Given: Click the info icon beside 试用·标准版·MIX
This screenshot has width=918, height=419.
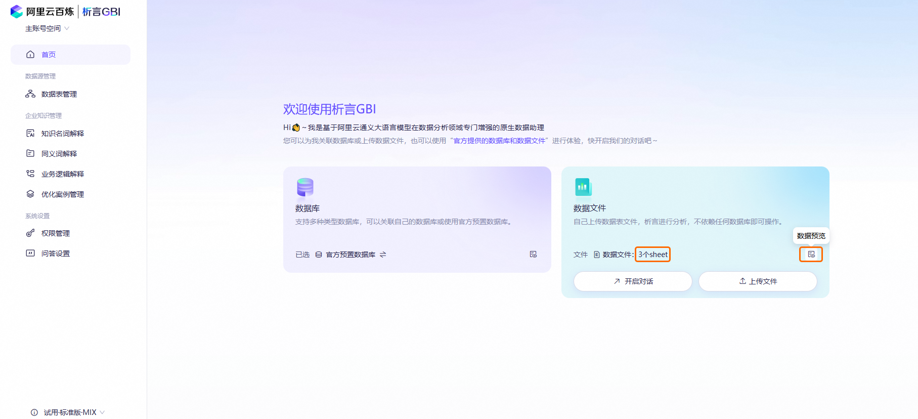Looking at the screenshot, I should 34,412.
